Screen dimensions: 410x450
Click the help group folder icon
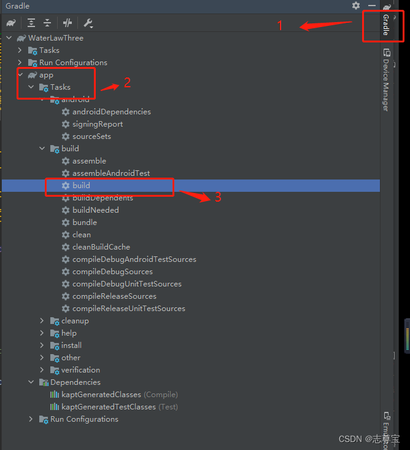click(x=55, y=333)
